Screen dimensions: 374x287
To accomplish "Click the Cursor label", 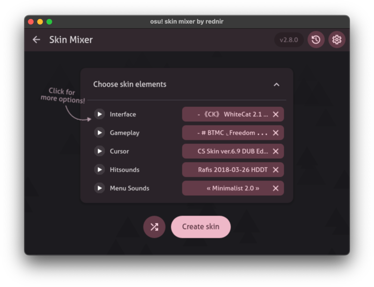I will [119, 151].
